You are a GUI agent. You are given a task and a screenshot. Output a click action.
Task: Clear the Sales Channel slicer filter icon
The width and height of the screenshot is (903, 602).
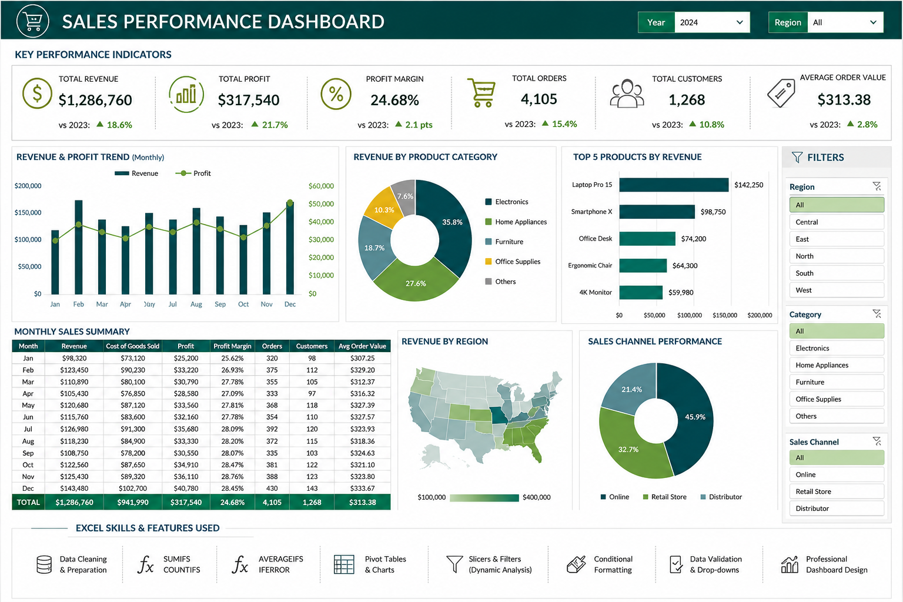click(877, 441)
